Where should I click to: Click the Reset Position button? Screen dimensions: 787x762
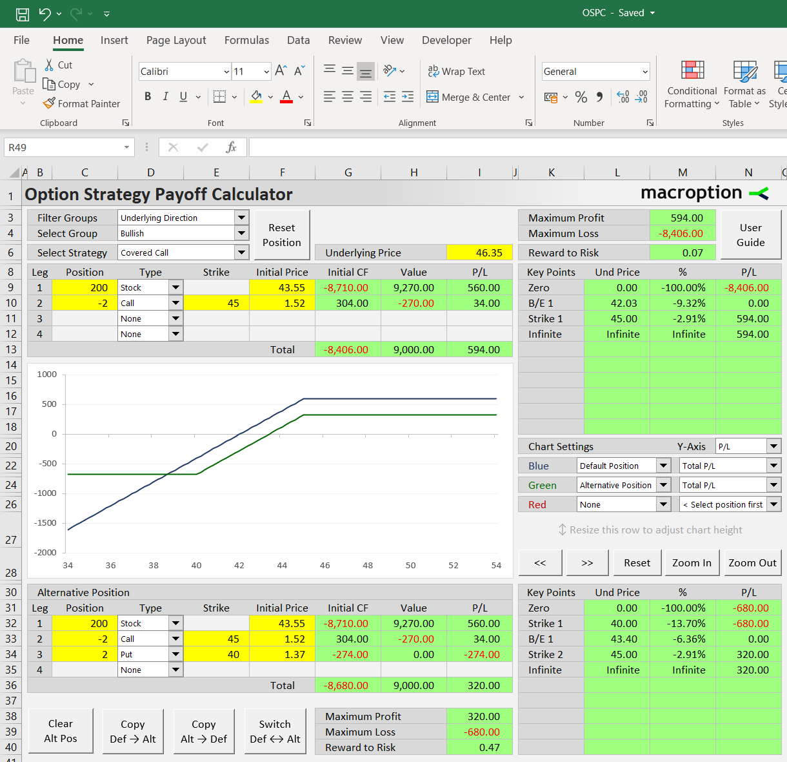tap(282, 235)
